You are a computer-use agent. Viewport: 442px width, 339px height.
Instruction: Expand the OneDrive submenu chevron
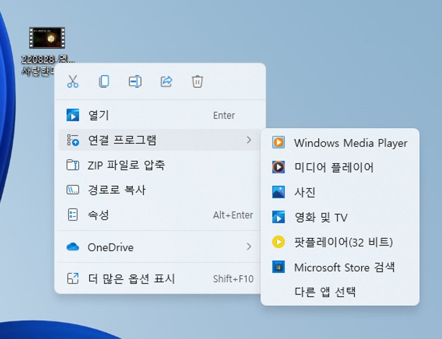(249, 247)
